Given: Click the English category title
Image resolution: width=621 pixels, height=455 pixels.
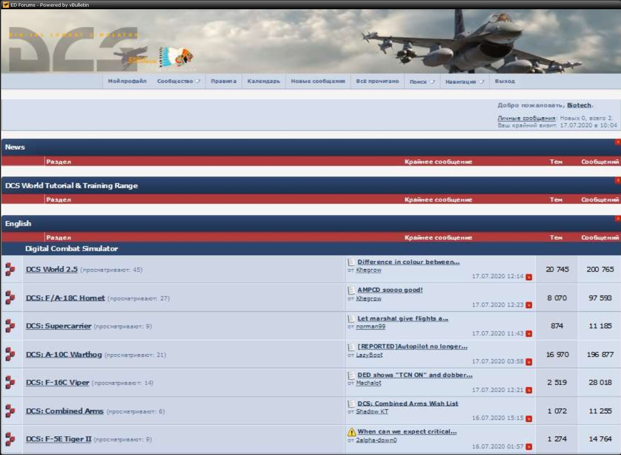Looking at the screenshot, I should pos(18,223).
